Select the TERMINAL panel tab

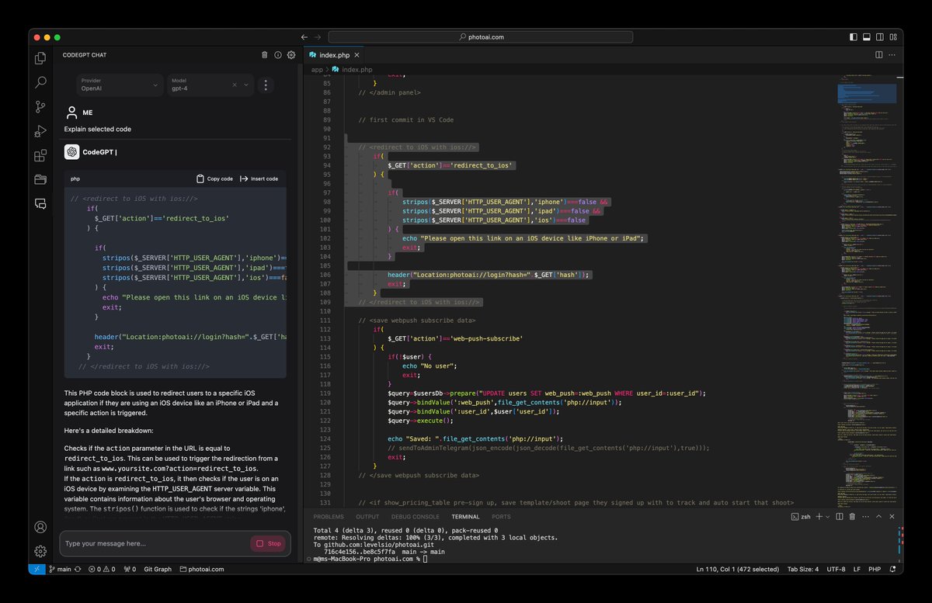[x=465, y=516]
